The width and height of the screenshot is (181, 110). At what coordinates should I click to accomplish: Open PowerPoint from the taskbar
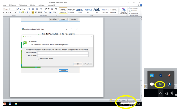click(4, 104)
